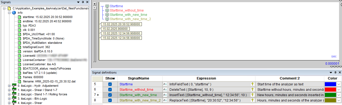Uncheck Show for Starttime_without_time signal

[x=110, y=89]
